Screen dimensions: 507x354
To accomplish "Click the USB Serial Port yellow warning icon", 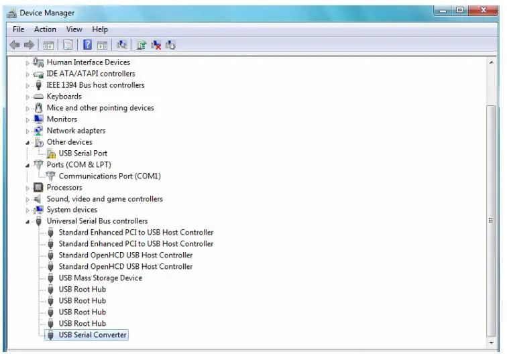I will tap(51, 154).
